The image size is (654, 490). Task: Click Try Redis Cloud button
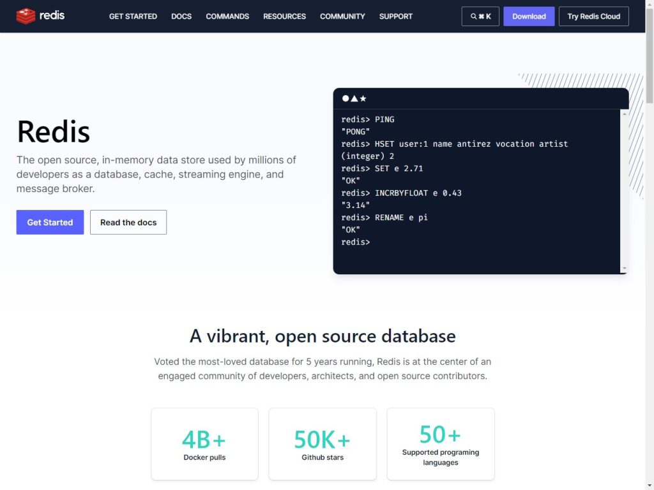pos(593,16)
